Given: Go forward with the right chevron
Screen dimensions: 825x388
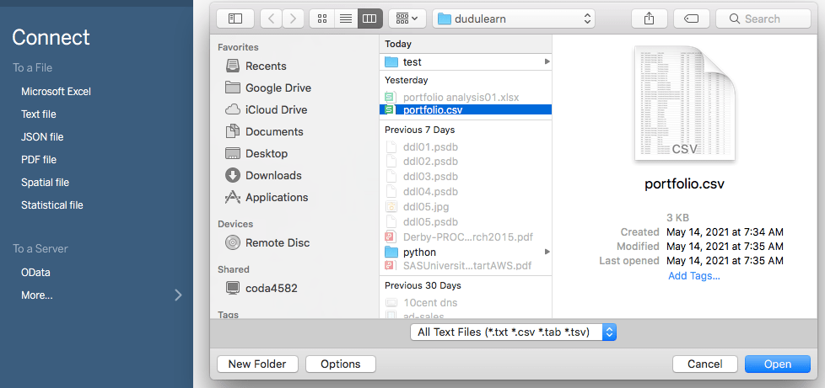Looking at the screenshot, I should click(293, 18).
